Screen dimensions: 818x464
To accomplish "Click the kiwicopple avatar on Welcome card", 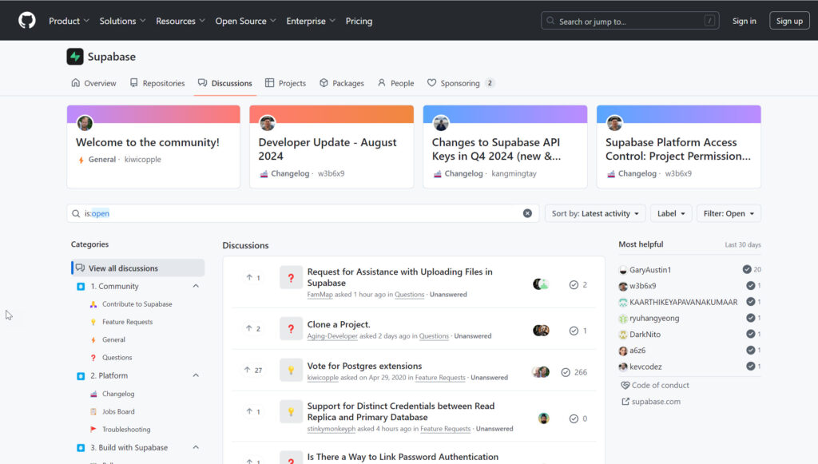I will coord(85,123).
